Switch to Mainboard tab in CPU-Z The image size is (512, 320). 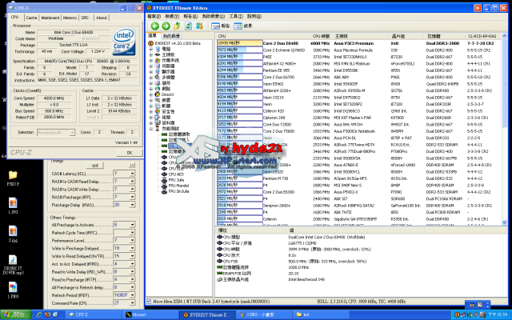click(x=50, y=18)
